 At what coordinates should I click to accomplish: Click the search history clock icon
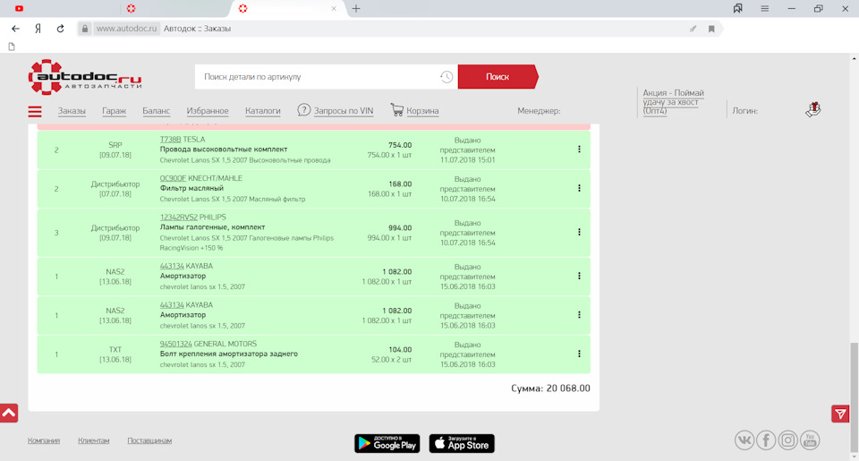pyautogui.click(x=447, y=77)
